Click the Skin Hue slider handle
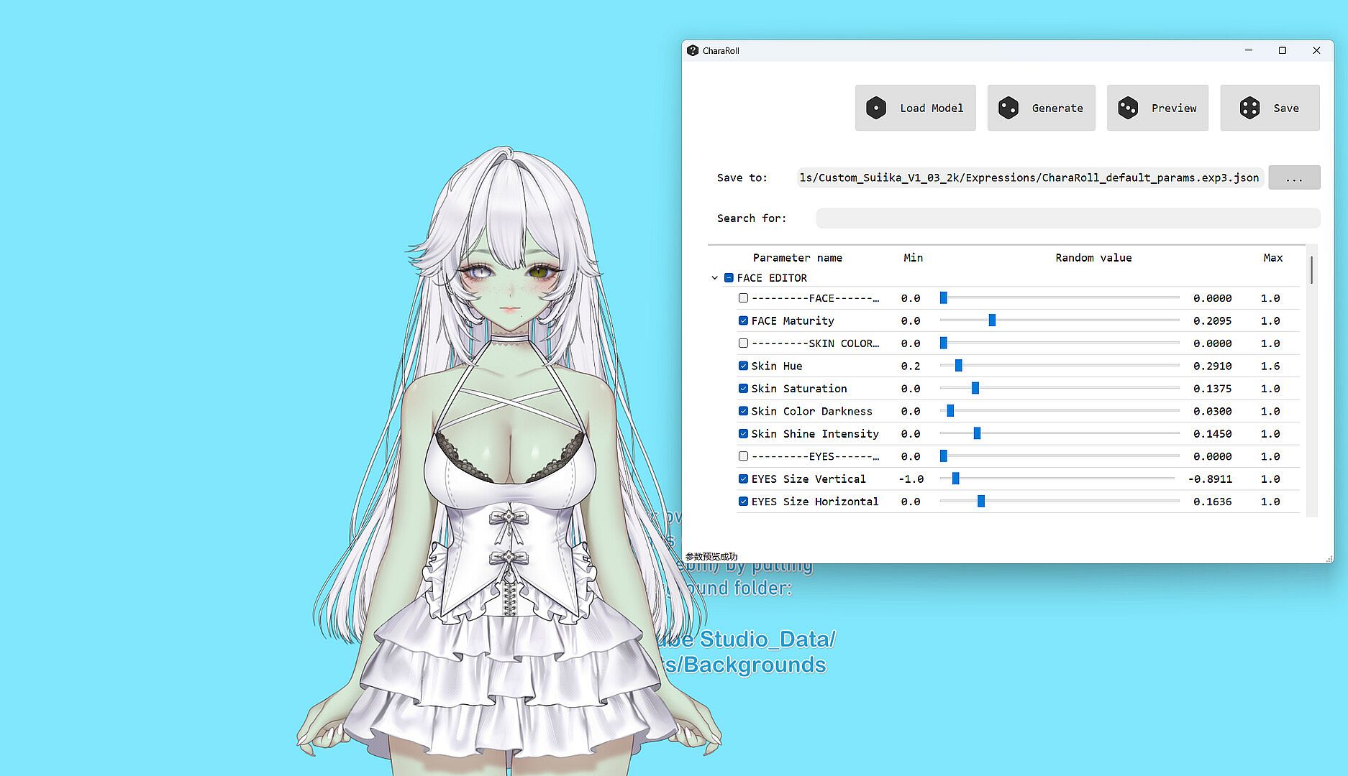Image resolution: width=1348 pixels, height=776 pixels. click(958, 366)
